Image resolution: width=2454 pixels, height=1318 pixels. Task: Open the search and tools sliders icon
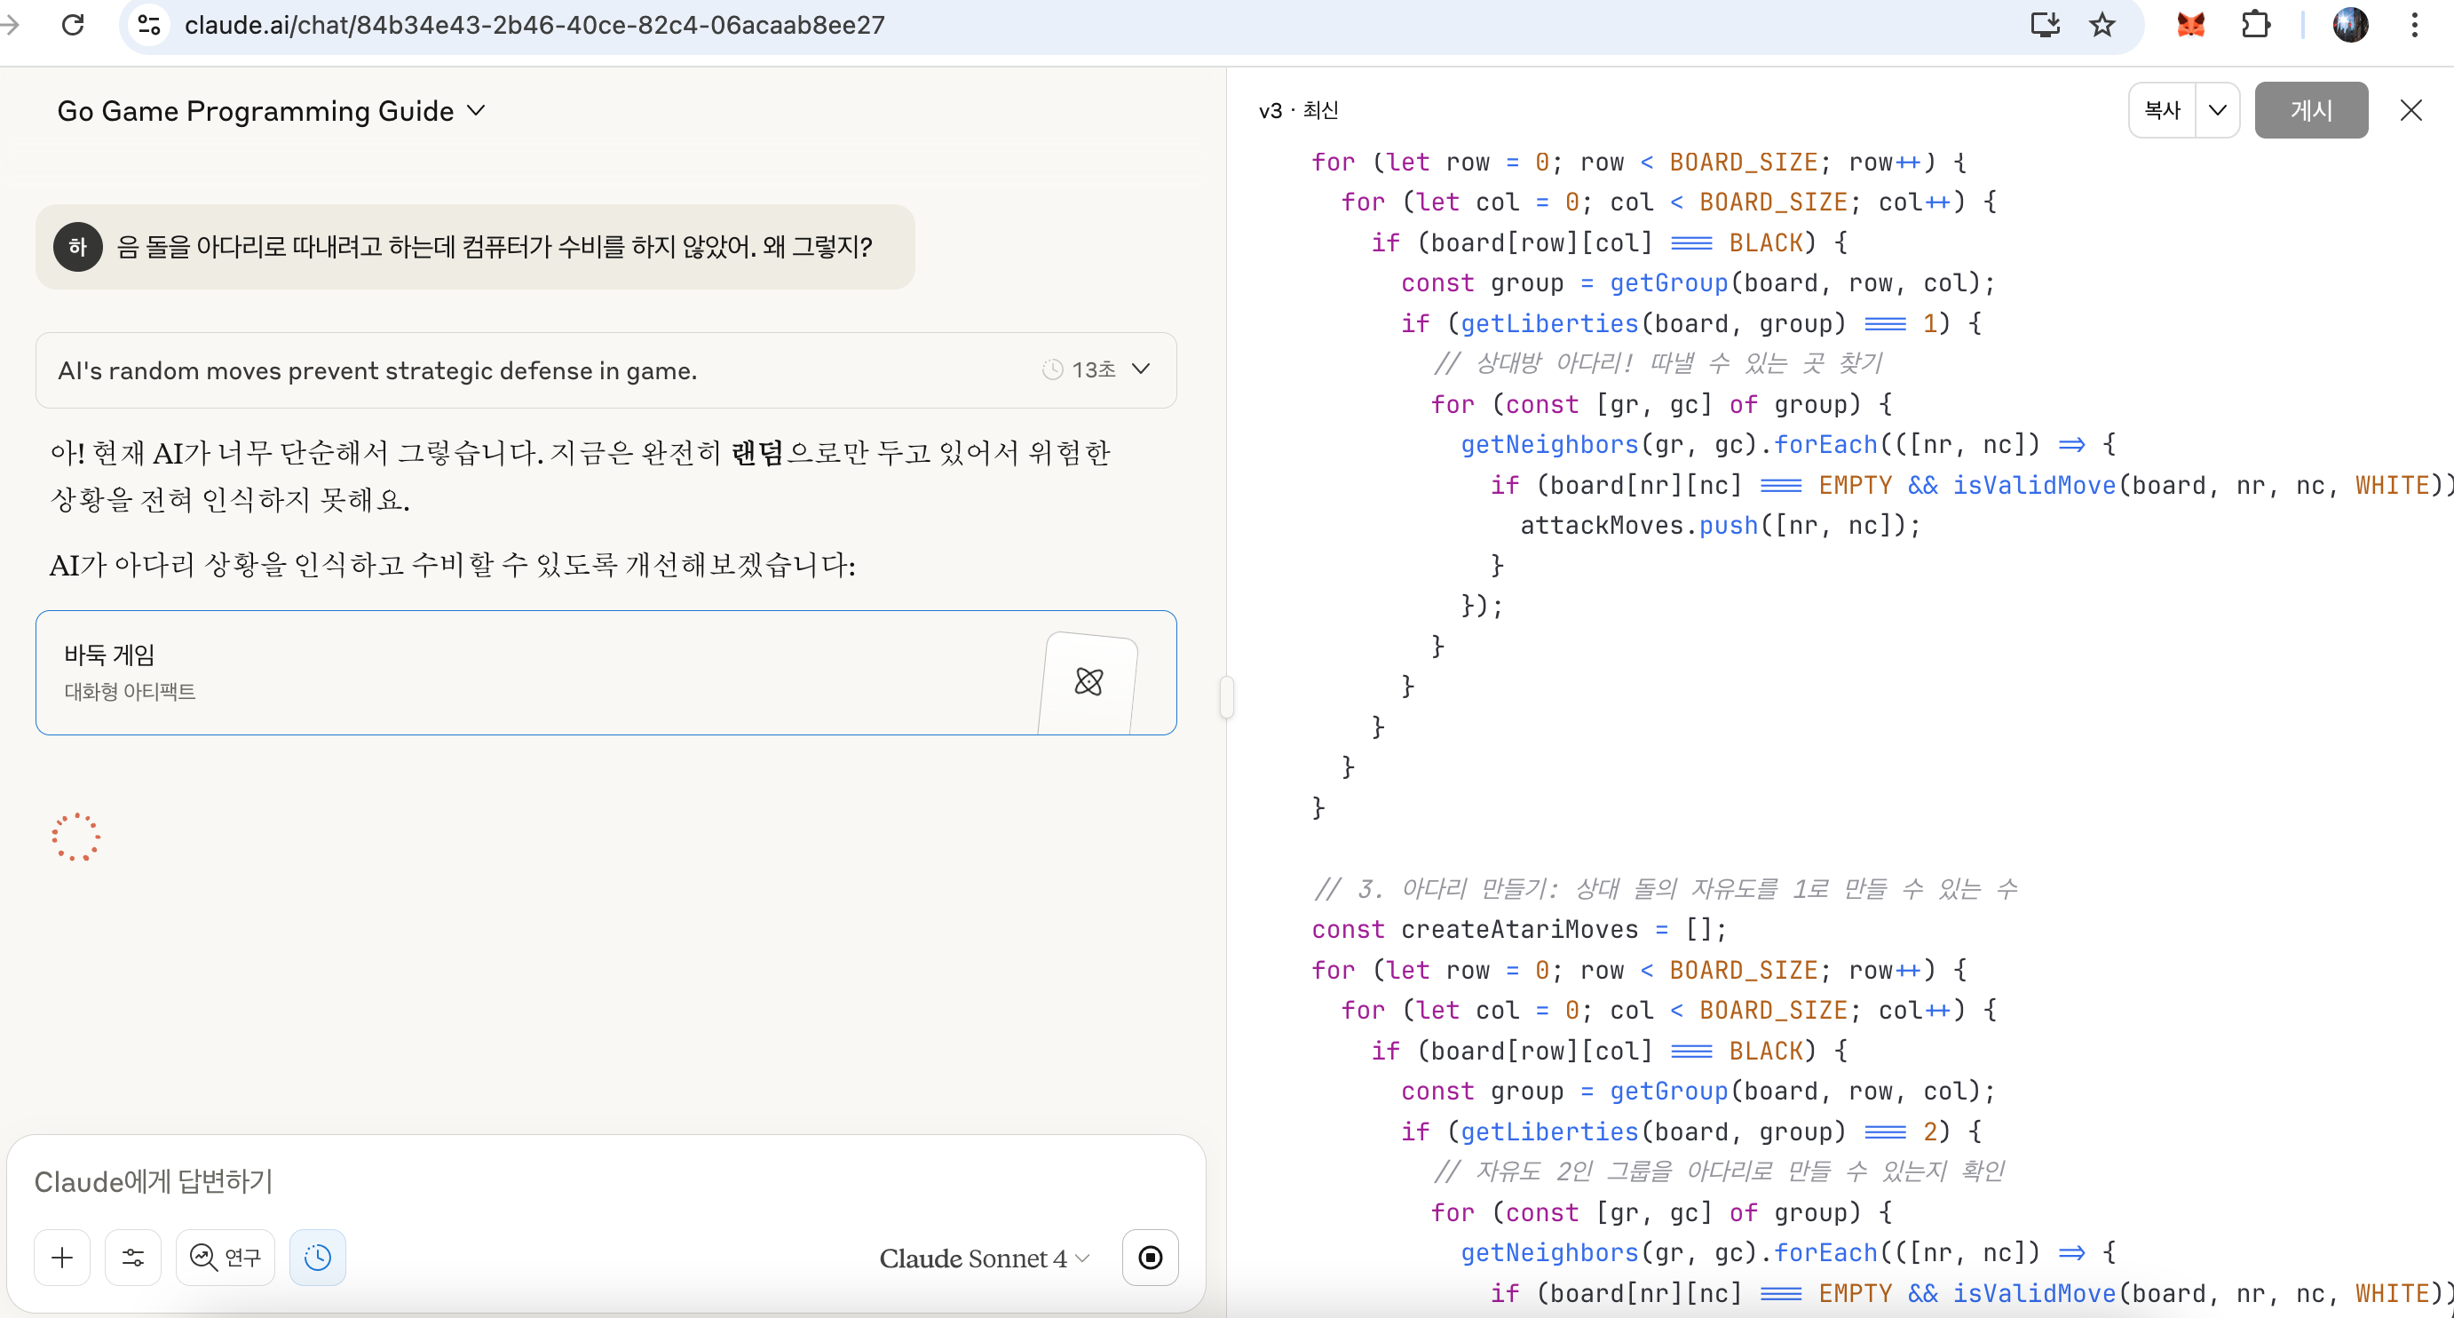click(133, 1257)
